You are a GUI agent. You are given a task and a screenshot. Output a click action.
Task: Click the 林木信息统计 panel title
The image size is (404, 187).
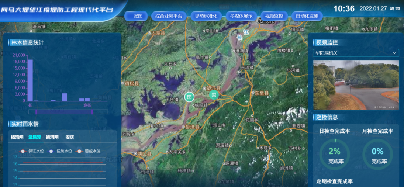pyautogui.click(x=27, y=42)
